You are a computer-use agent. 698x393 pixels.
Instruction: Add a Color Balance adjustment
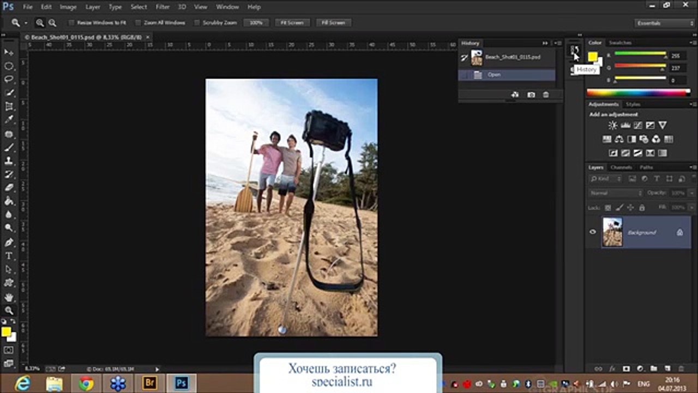point(619,139)
